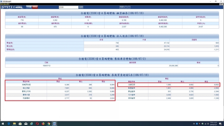Select the net sell value -2,858
The height and width of the screenshot is (126, 224).
pyautogui.click(x=216, y=88)
